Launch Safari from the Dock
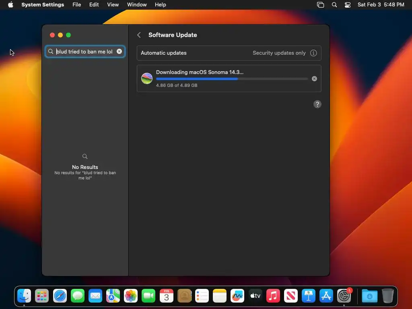 tap(60, 296)
